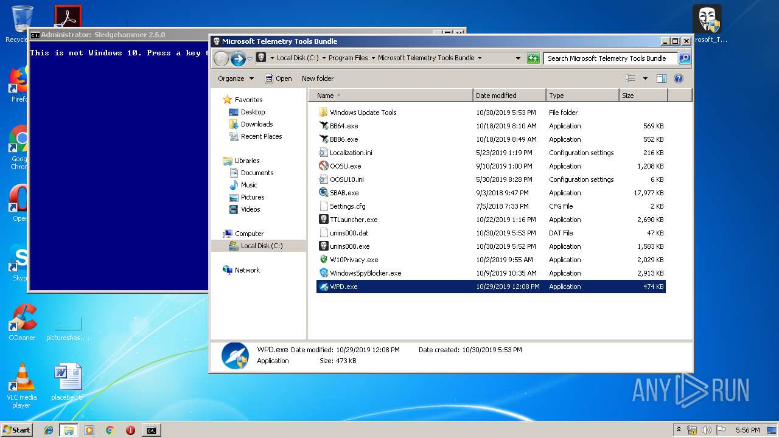Select OOSU10.ini file icon

click(x=324, y=179)
